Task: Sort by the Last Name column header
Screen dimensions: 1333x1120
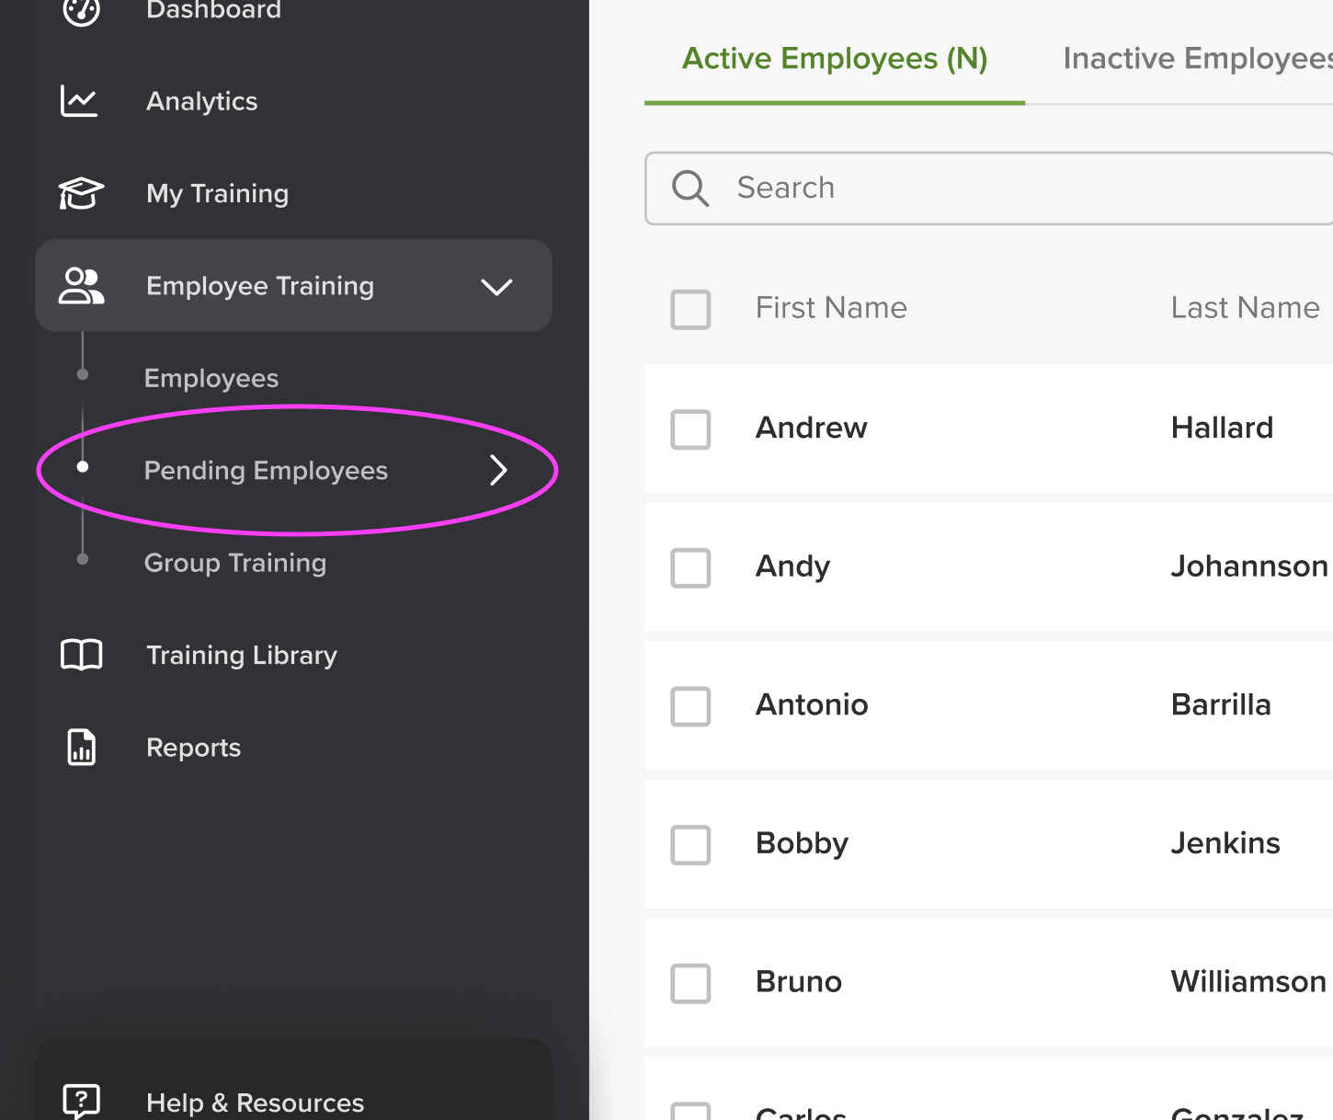Action: tap(1245, 308)
